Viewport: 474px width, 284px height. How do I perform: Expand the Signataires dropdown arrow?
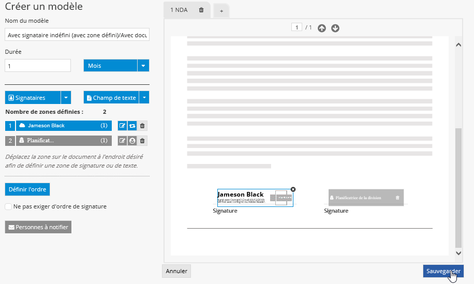click(65, 98)
